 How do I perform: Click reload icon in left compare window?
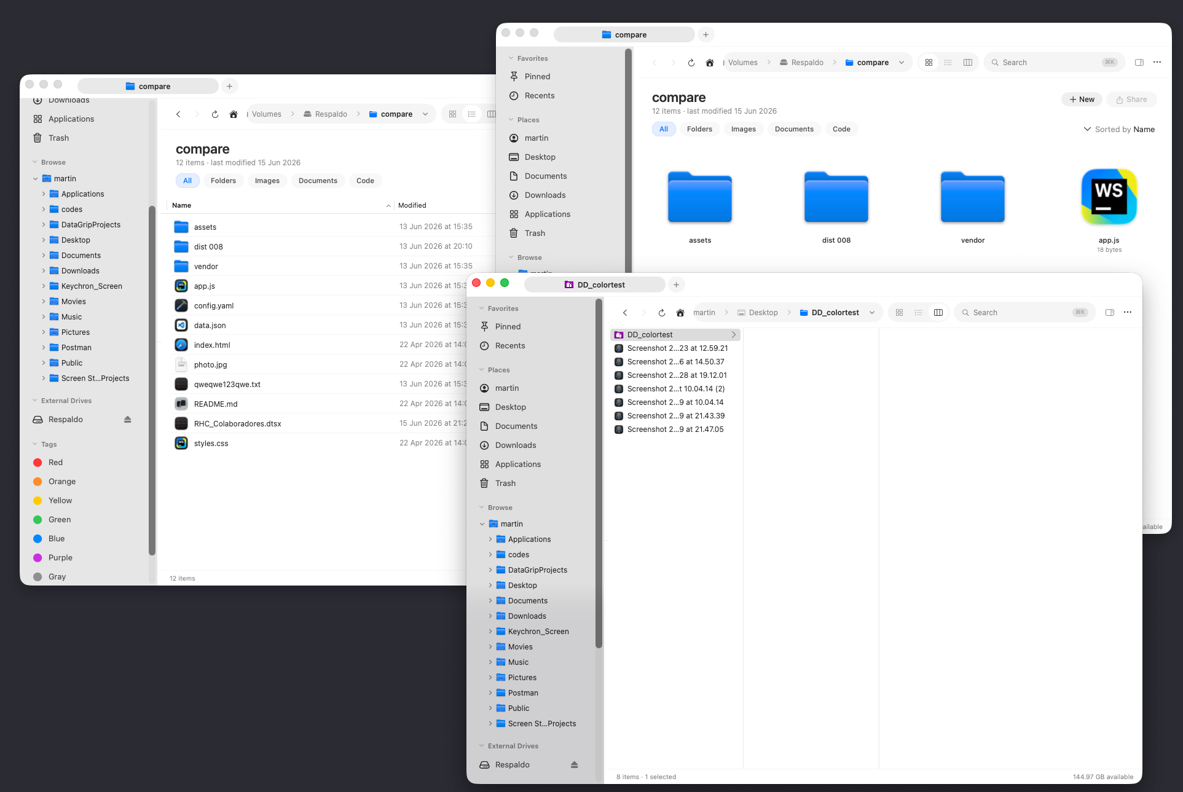point(215,114)
